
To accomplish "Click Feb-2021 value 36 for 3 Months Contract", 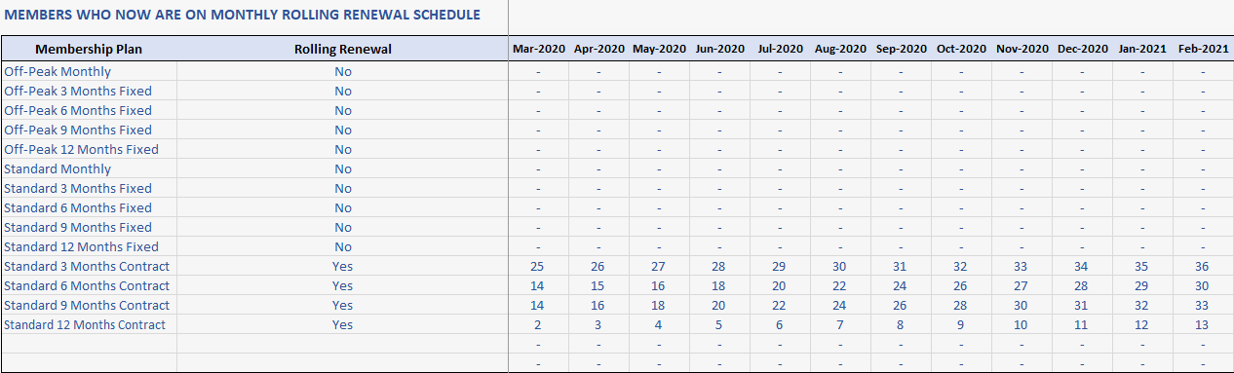I will [1202, 266].
